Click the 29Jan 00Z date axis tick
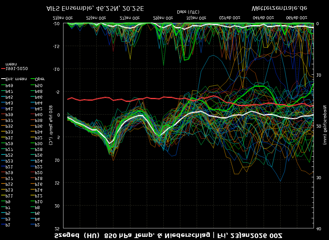This screenshot has height=240, width=329. pyautogui.click(x=163, y=18)
